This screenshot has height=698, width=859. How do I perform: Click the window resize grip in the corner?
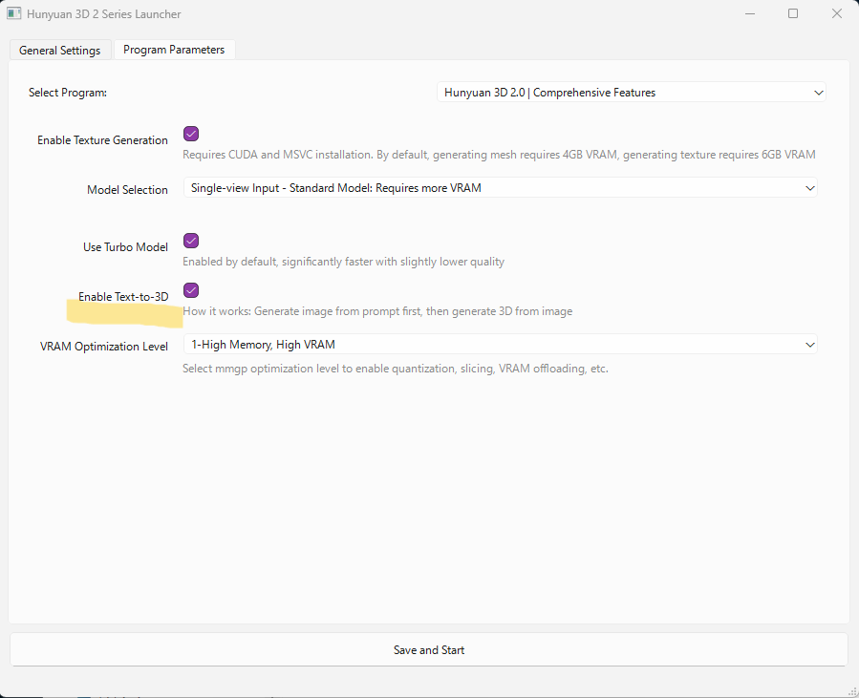click(x=852, y=691)
